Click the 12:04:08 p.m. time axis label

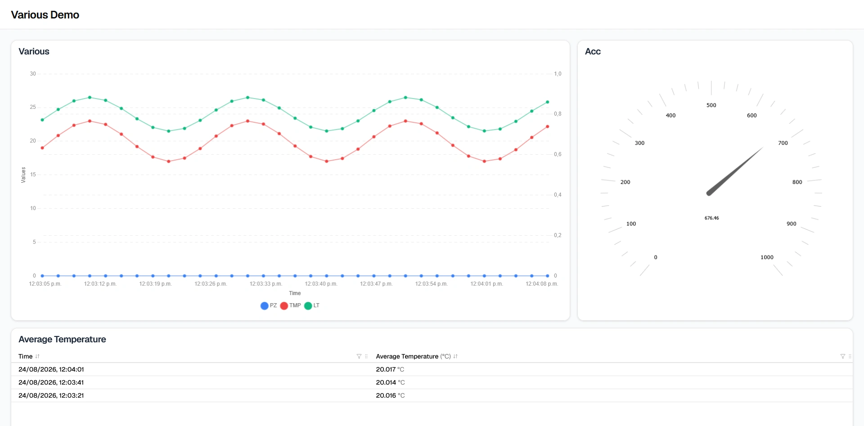tap(542, 284)
